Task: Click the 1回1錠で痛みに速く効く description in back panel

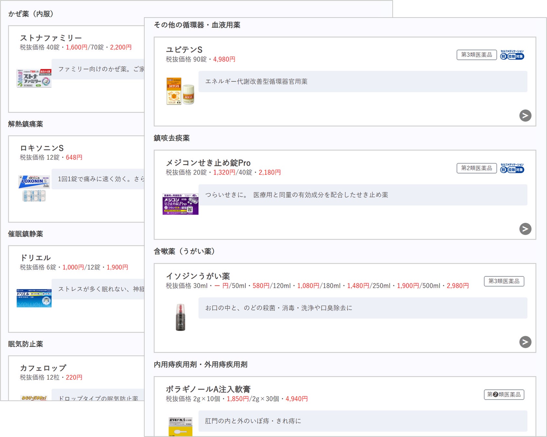Action: click(x=101, y=179)
